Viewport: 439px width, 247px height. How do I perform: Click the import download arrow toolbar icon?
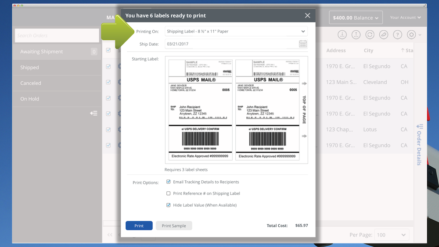pyautogui.click(x=342, y=35)
